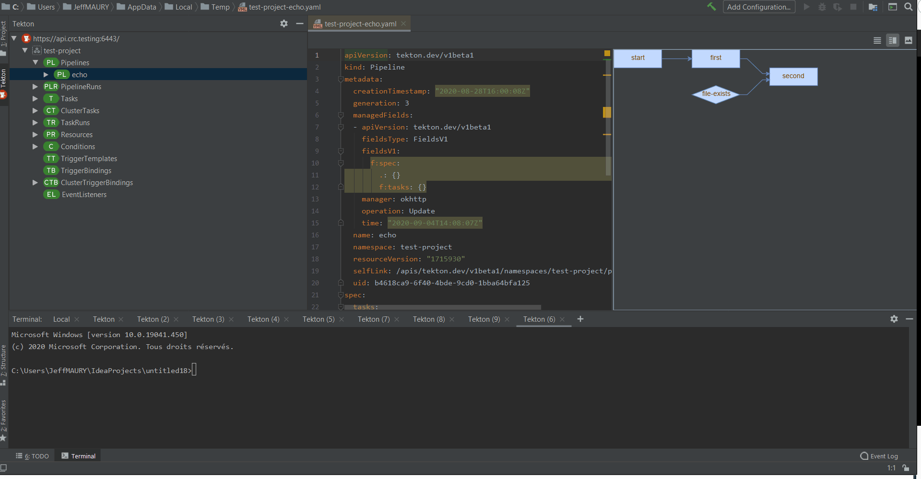Switch to editor and preview split view
This screenshot has width=921, height=479.
(892, 40)
